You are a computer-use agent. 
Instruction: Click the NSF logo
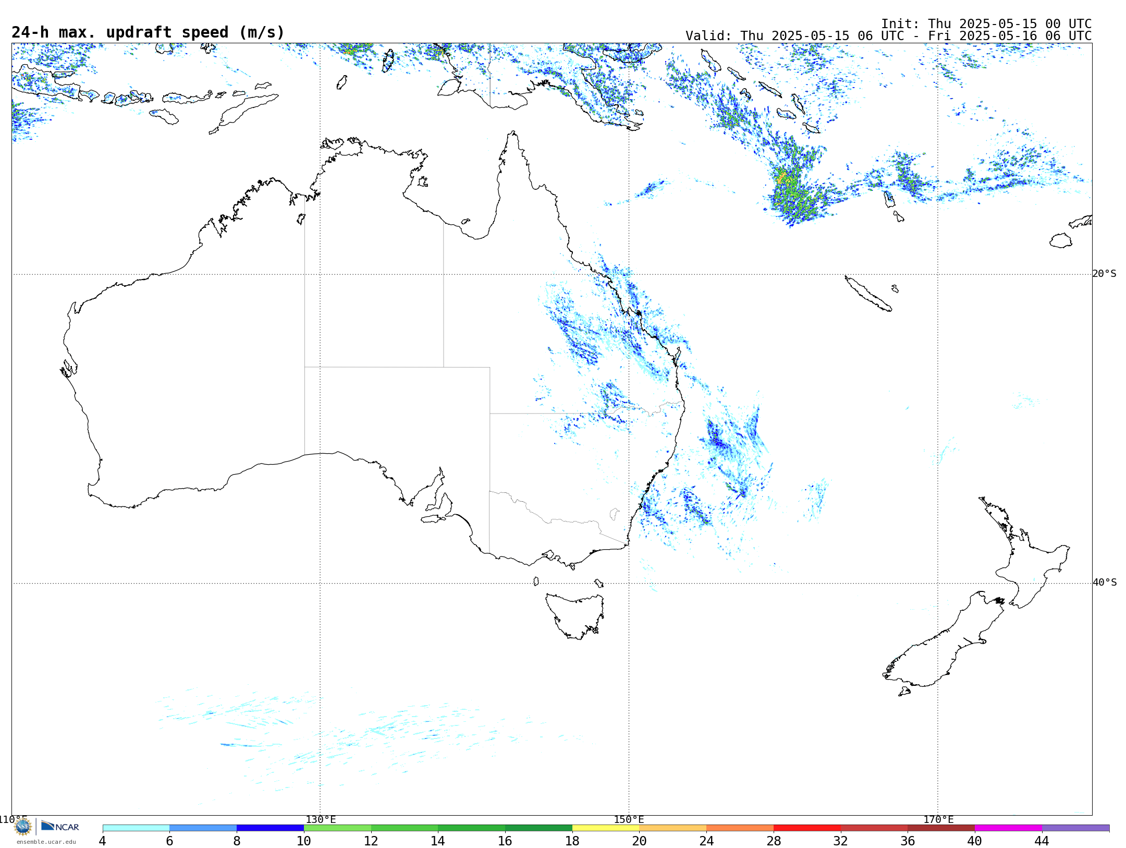point(23,827)
